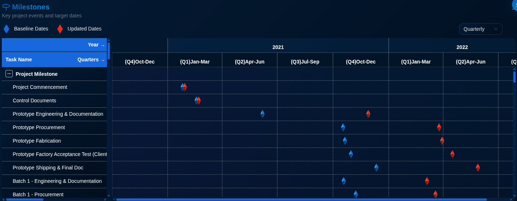Click the blue Baseline Dates legend diamond
The image size is (517, 201).
pos(7,29)
